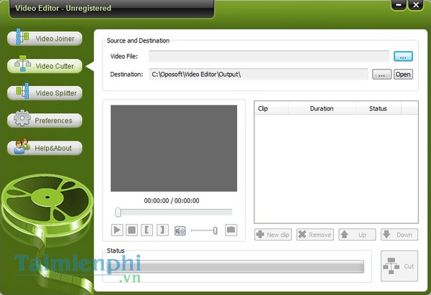Close the Video Editor window

pyautogui.click(x=416, y=5)
